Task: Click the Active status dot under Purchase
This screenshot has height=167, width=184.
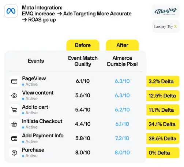Action: coord(23,156)
